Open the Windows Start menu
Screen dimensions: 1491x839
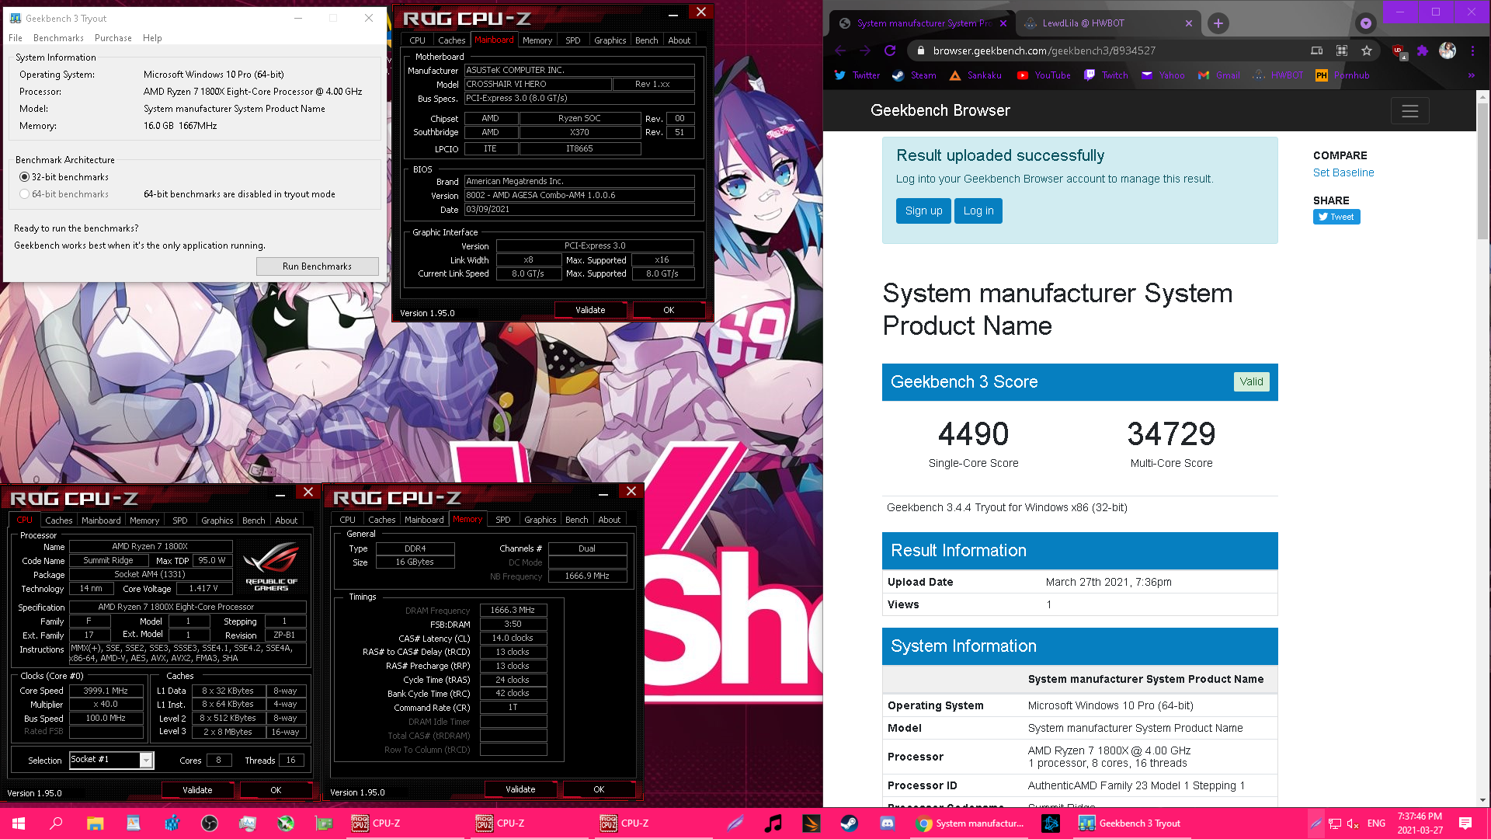click(19, 823)
